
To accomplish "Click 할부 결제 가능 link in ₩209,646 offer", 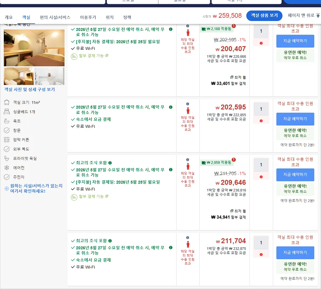I will coord(94,196).
